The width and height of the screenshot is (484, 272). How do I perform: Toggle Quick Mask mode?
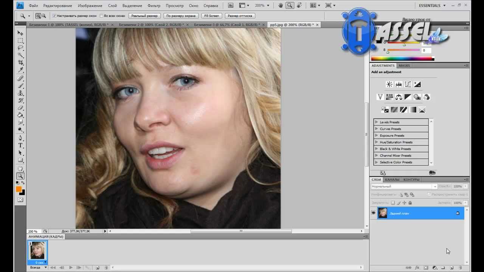(20, 200)
